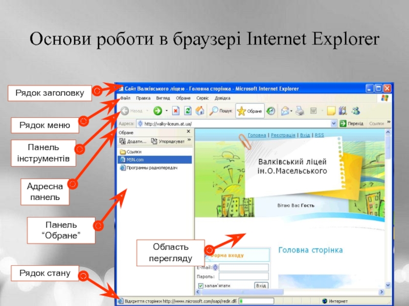
Task: Click the Ссылки folder icon
Action: point(123,151)
